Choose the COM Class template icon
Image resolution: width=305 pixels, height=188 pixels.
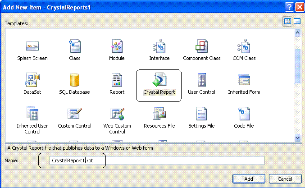pos(244,46)
